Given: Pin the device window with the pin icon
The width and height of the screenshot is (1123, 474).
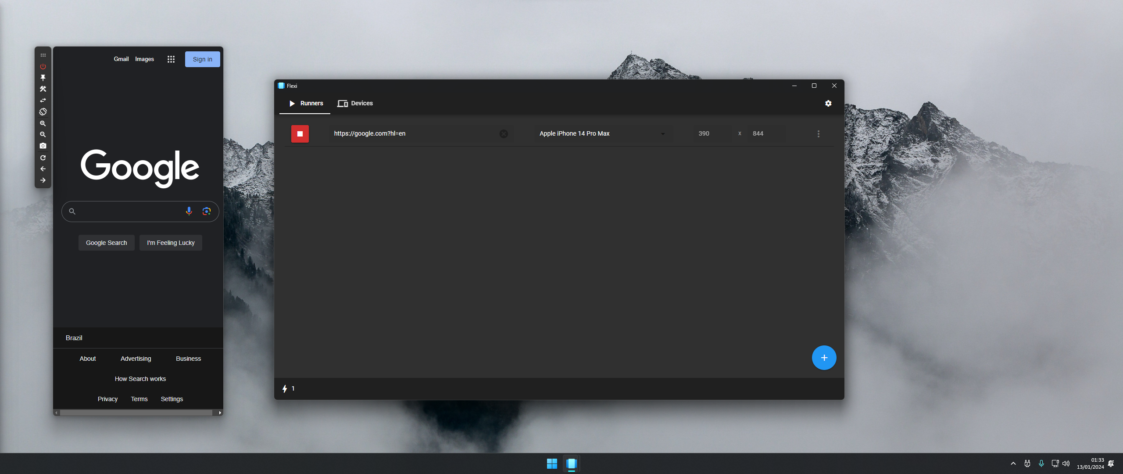Looking at the screenshot, I should point(43,78).
